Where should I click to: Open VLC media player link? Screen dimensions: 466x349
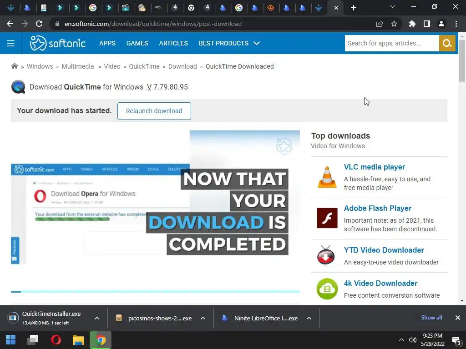(x=375, y=167)
